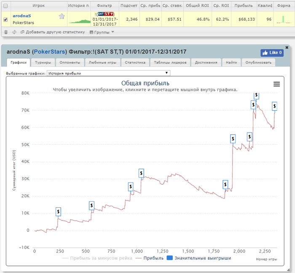
Task: Open the Оппоненты tab
Action: coord(70,63)
